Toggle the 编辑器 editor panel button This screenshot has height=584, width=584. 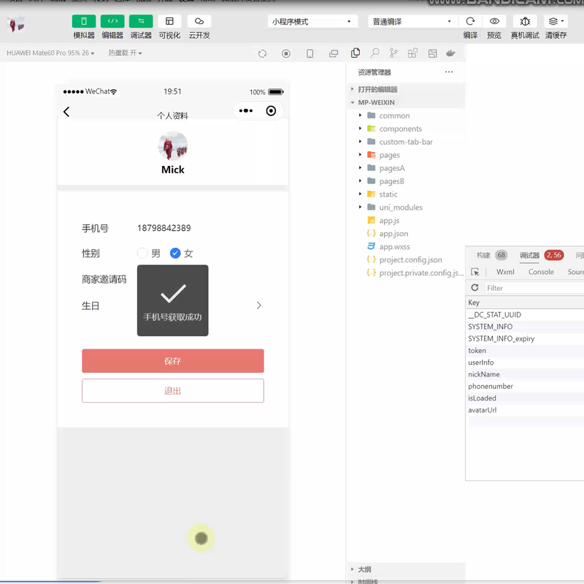point(112,22)
